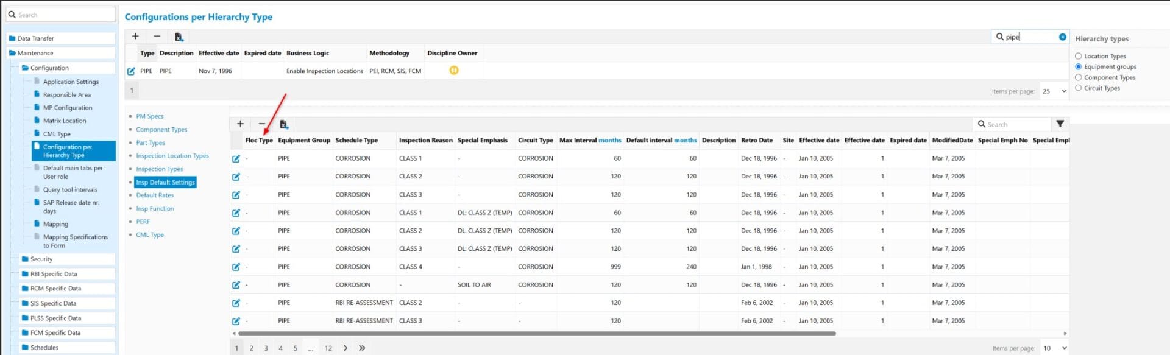Add a new Insp Default Setting row
The height and width of the screenshot is (355, 1170).
click(240, 124)
